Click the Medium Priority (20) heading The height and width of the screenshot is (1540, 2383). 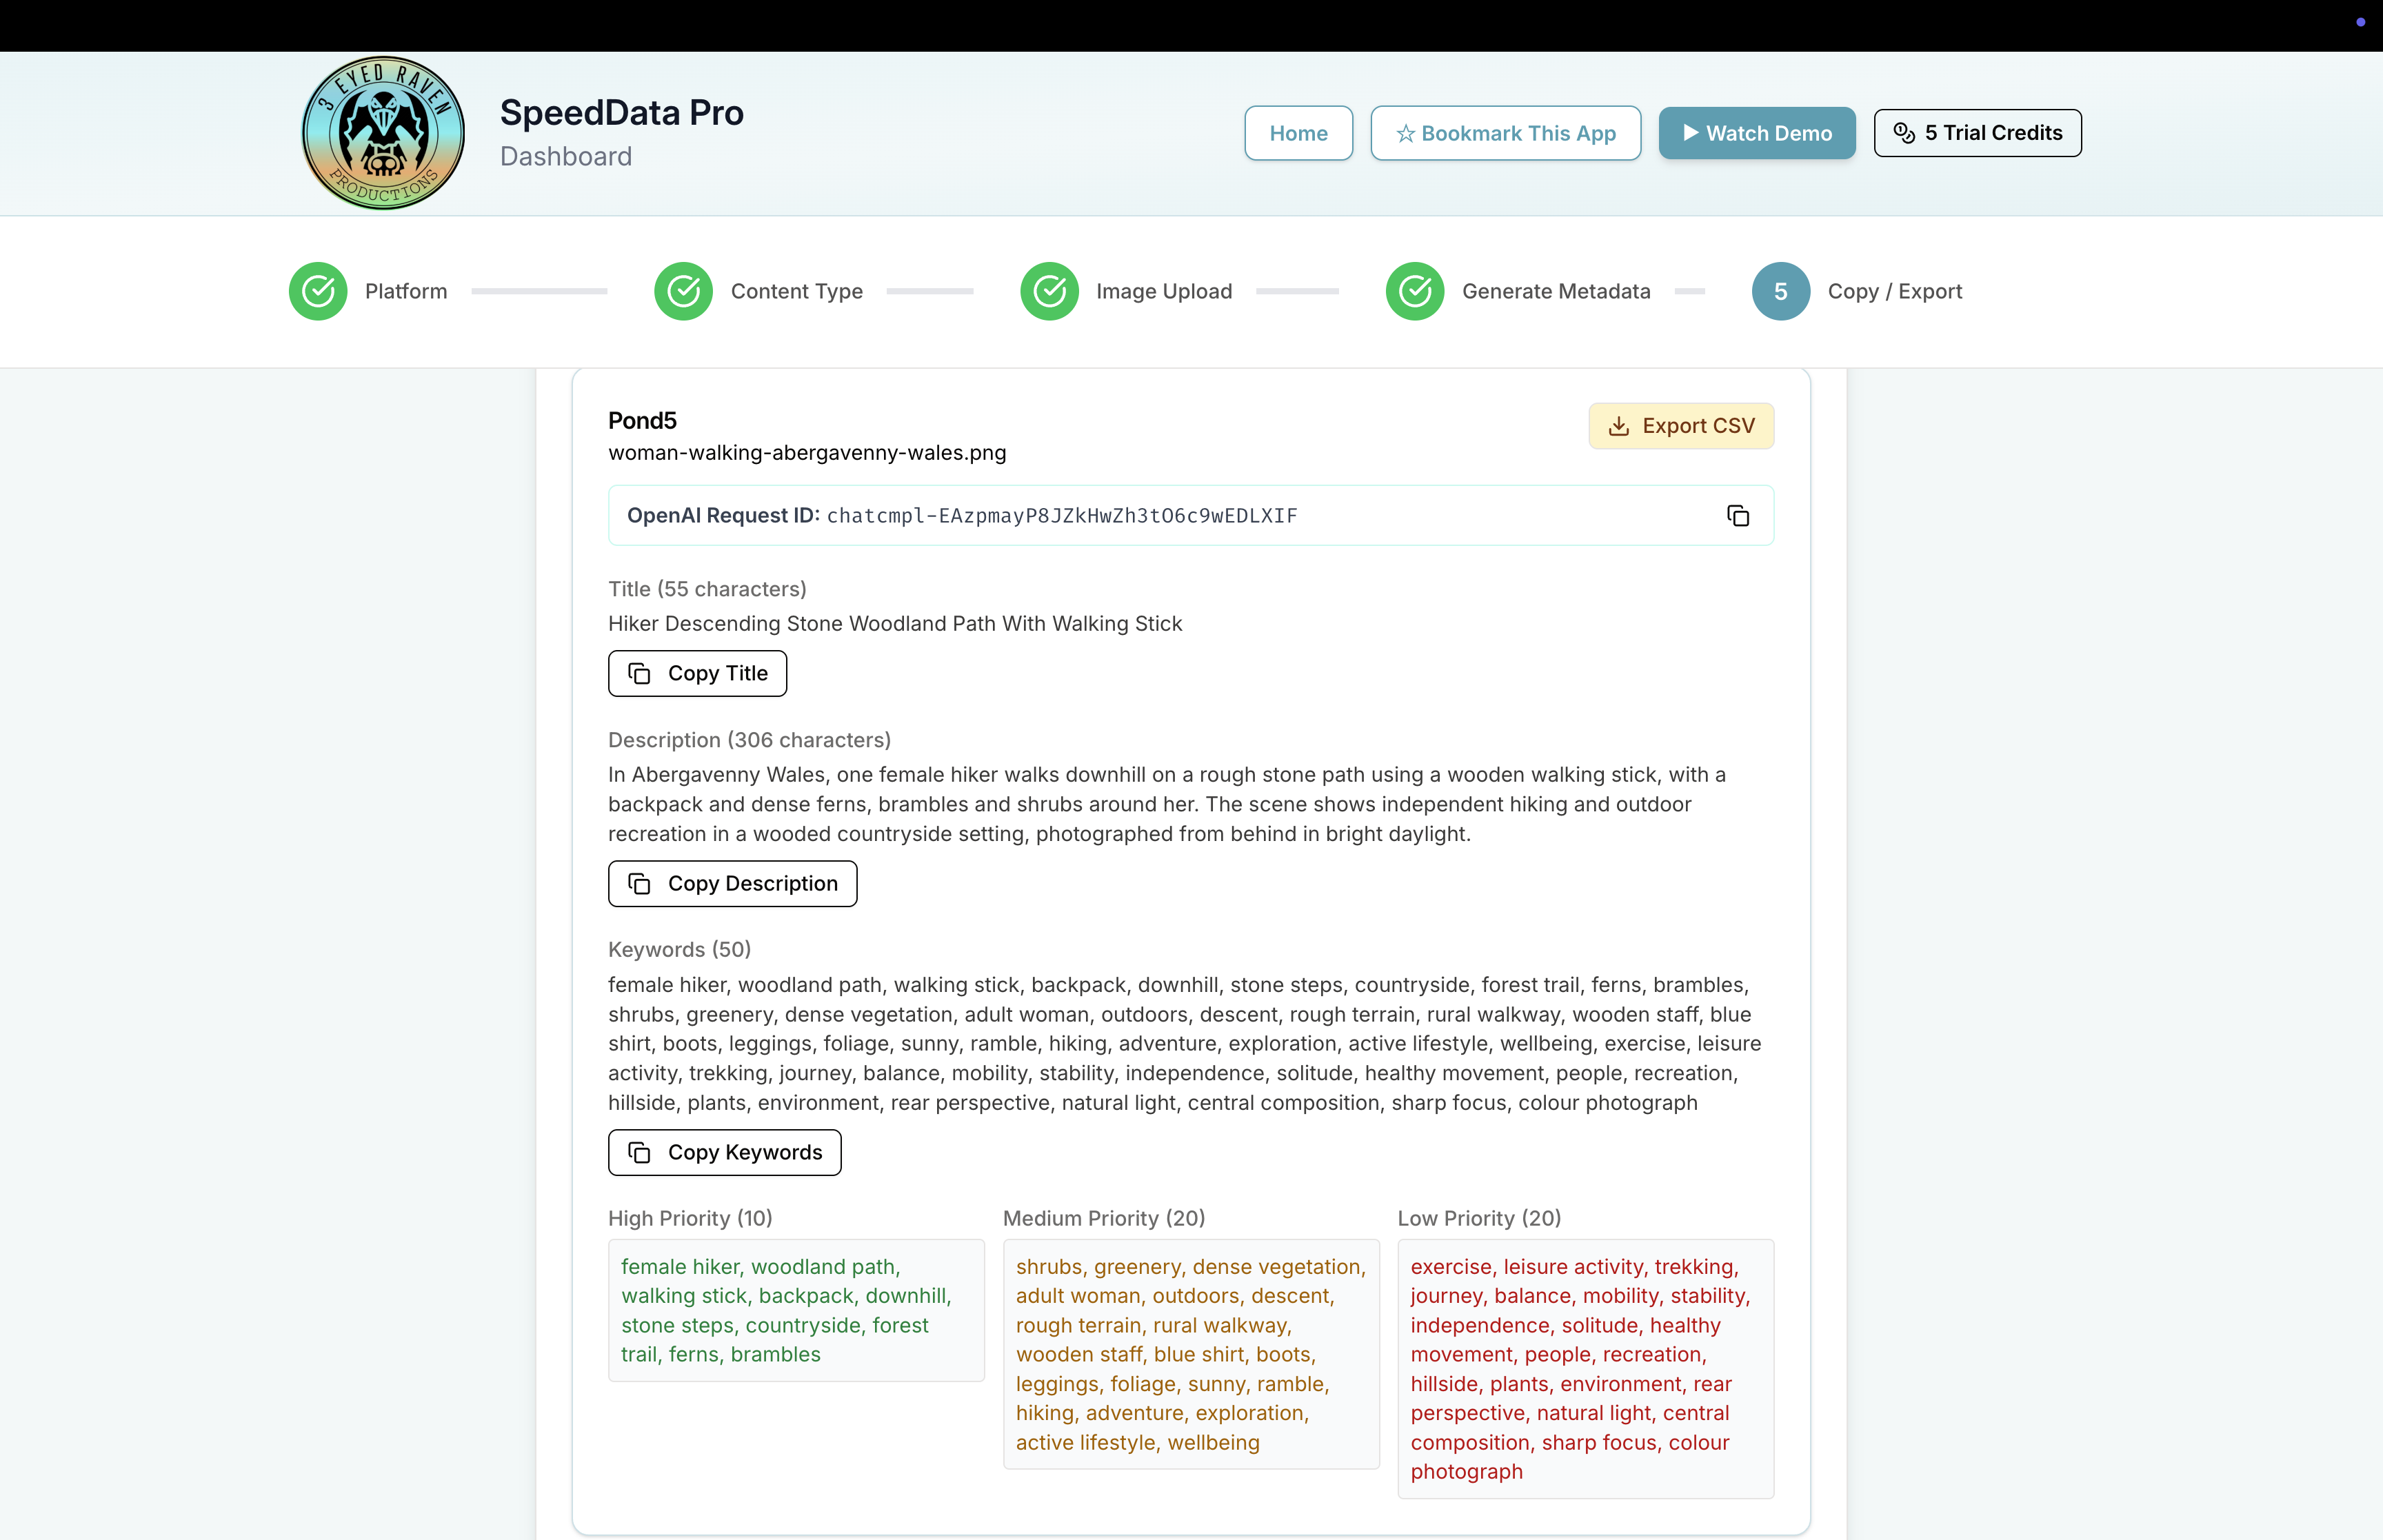point(1104,1219)
